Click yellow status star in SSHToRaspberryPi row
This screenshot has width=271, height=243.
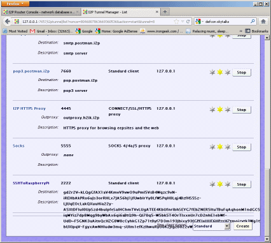tap(220, 184)
